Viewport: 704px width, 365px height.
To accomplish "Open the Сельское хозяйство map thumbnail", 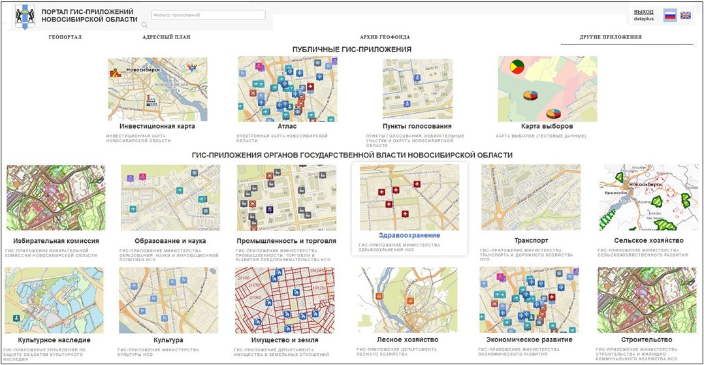I will pyautogui.click(x=648, y=197).
